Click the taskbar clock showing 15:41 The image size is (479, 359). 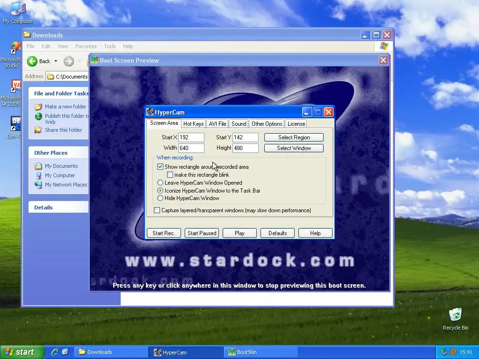466,352
